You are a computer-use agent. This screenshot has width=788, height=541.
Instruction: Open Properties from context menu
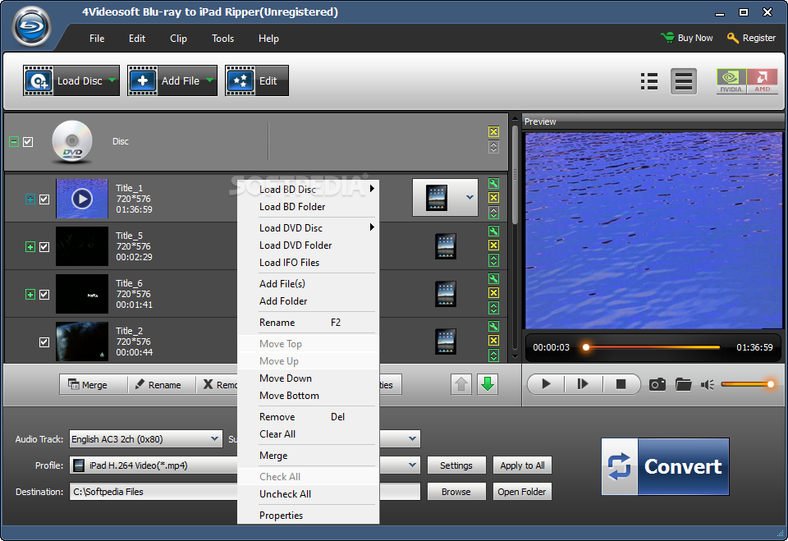click(308, 516)
